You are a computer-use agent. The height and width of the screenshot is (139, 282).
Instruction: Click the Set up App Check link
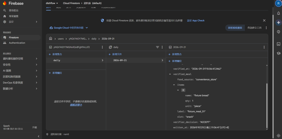196,20
